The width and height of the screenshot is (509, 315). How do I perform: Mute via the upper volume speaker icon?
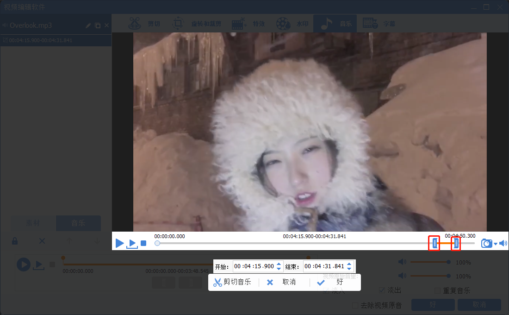coord(402,262)
